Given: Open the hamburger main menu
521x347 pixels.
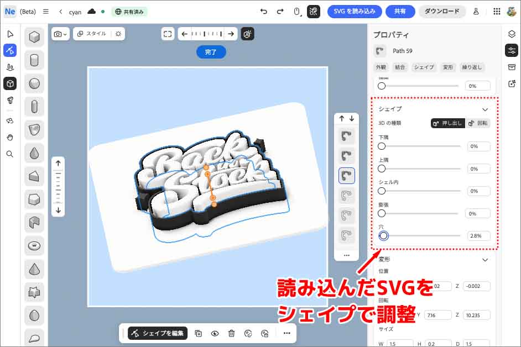Looking at the screenshot, I should click(x=46, y=12).
